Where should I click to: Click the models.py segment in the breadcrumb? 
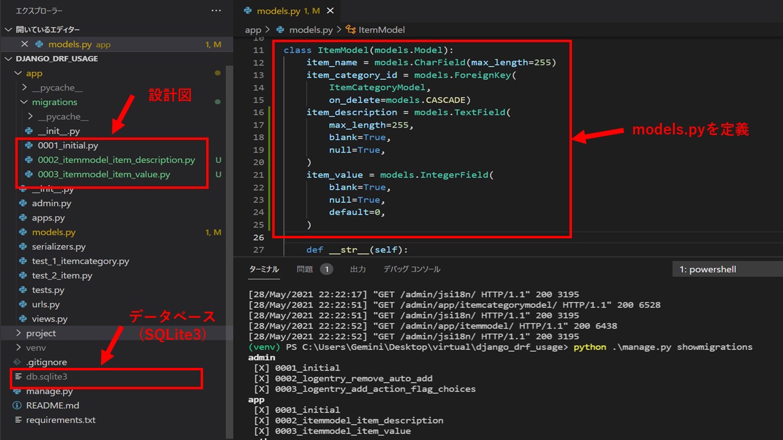click(x=311, y=29)
